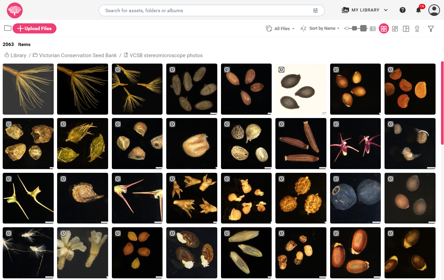This screenshot has width=444, height=280.
Task: Click the search assets input field
Action: pos(206,10)
